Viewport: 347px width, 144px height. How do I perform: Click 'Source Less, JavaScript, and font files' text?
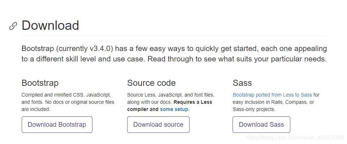tap(171, 95)
